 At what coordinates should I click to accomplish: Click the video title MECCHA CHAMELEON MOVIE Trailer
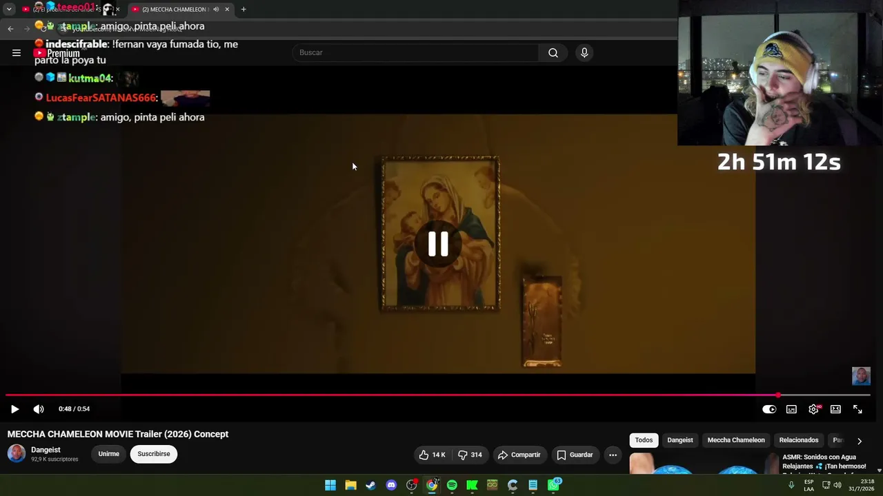[118, 434]
